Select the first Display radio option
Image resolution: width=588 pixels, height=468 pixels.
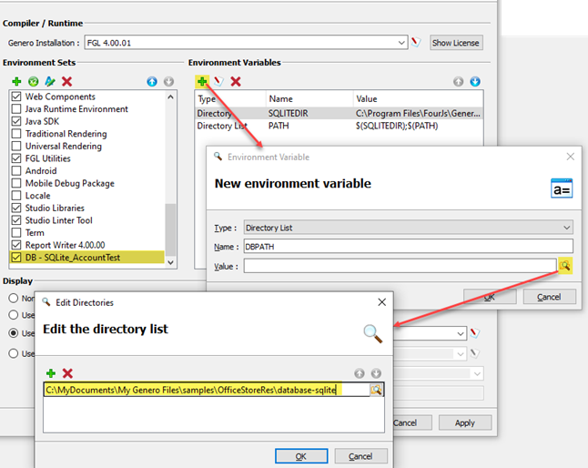point(14,298)
